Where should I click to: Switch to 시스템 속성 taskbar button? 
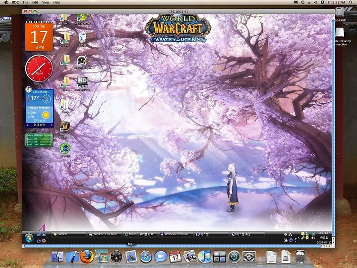(x=247, y=234)
